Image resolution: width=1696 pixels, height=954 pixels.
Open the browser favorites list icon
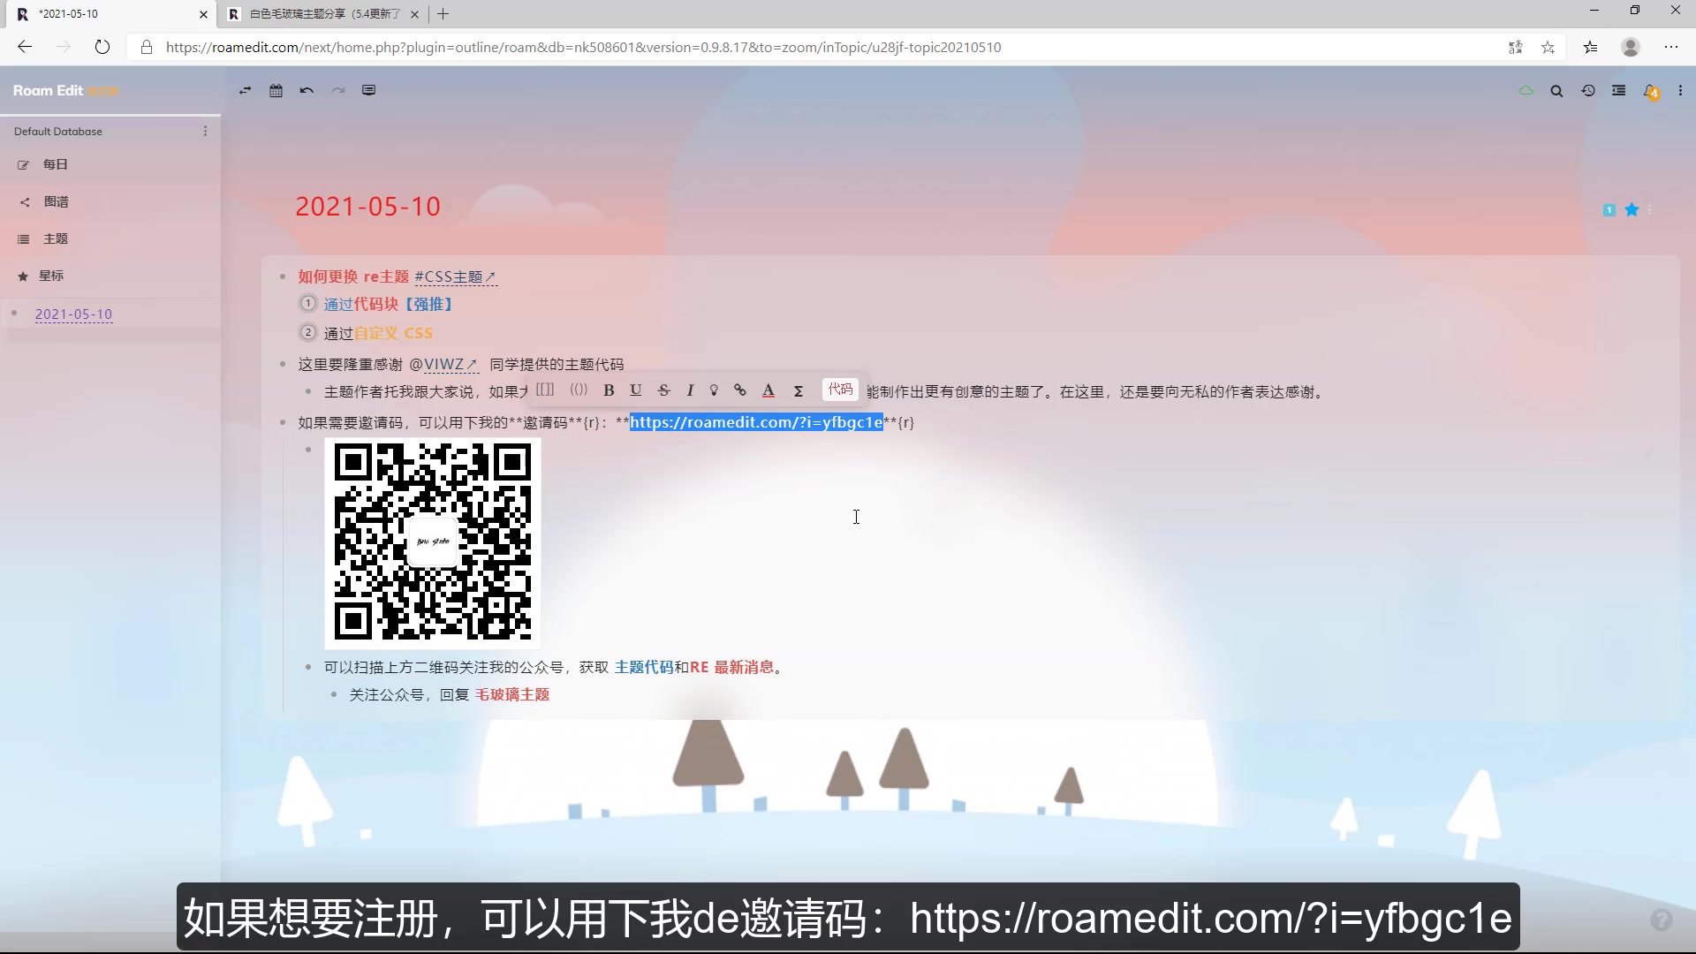coord(1591,48)
